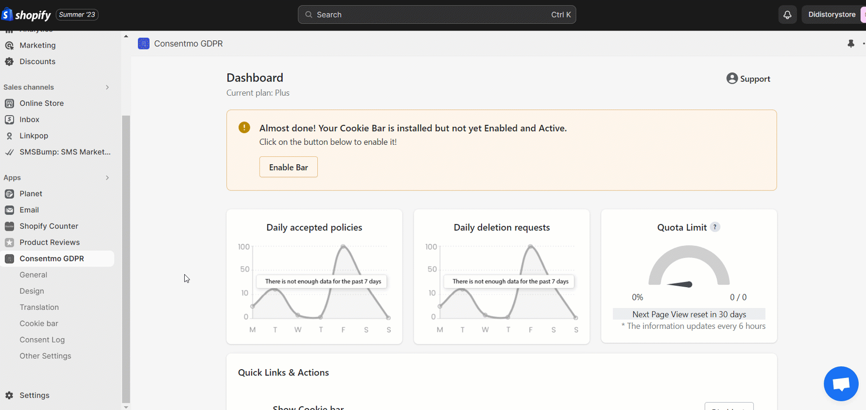Click the 'Current plan: Plus' text
866x410 pixels.
tap(258, 93)
